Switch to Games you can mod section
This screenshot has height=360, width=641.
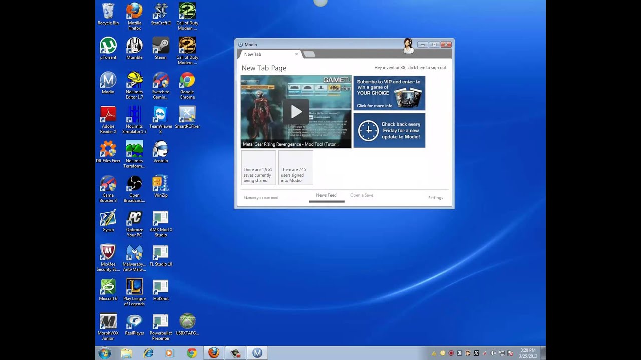click(261, 198)
